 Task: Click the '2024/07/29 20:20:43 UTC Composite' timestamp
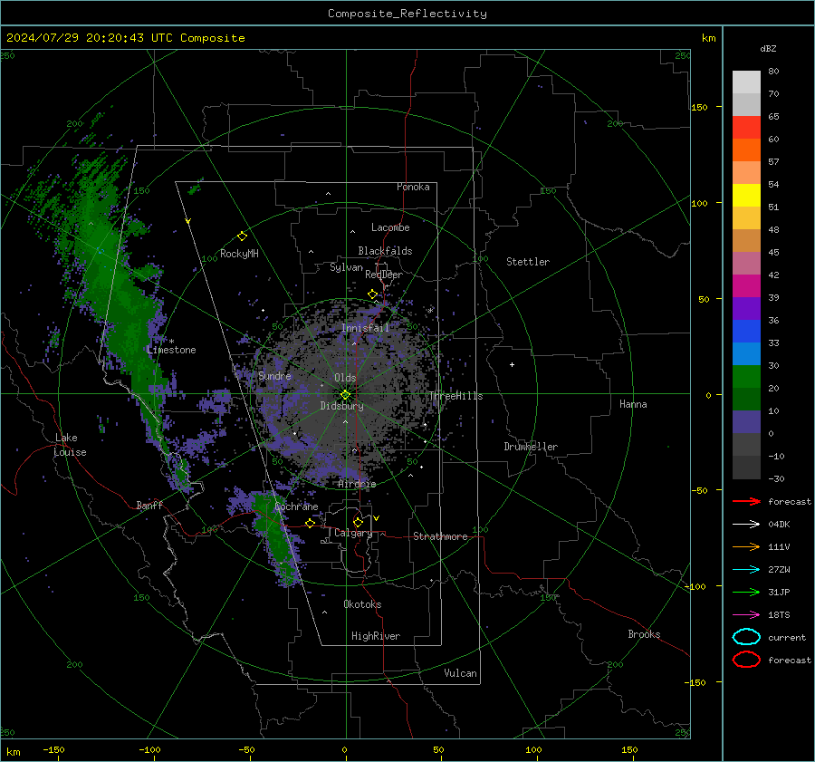(125, 38)
